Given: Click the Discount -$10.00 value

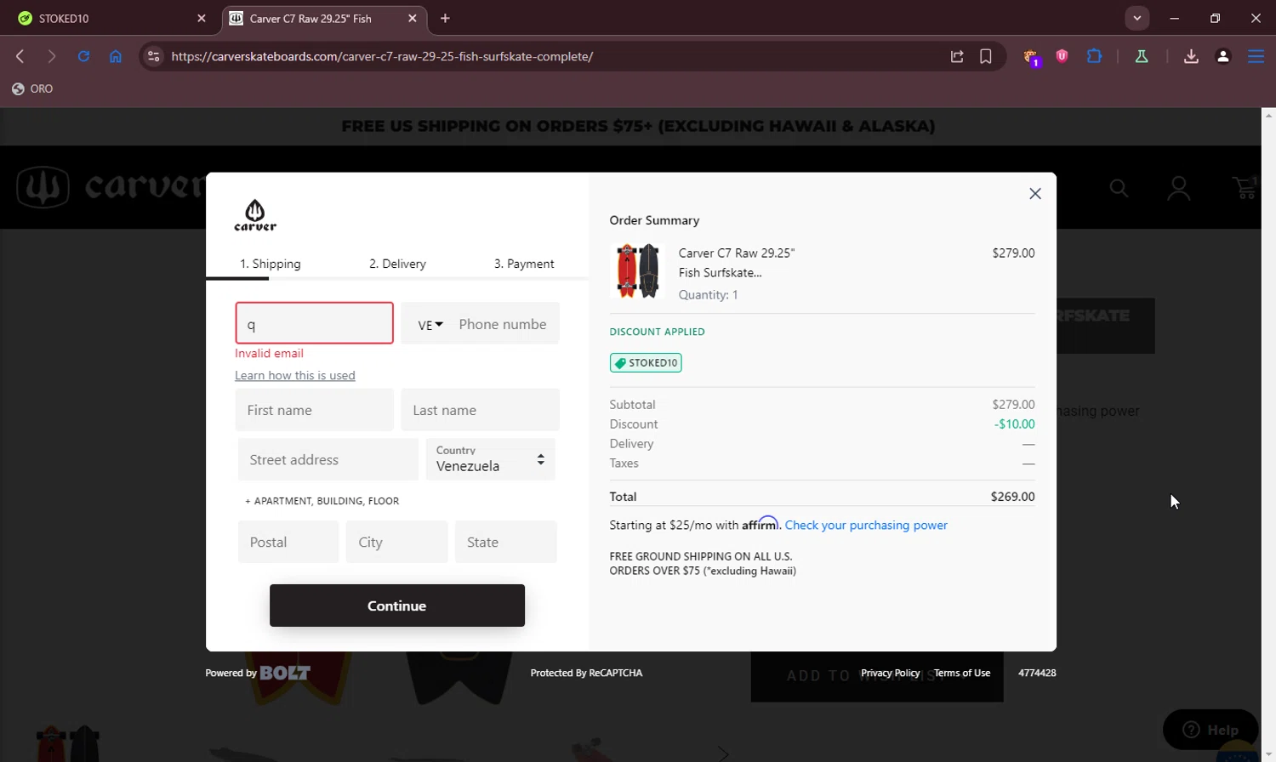Looking at the screenshot, I should pyautogui.click(x=1014, y=424).
